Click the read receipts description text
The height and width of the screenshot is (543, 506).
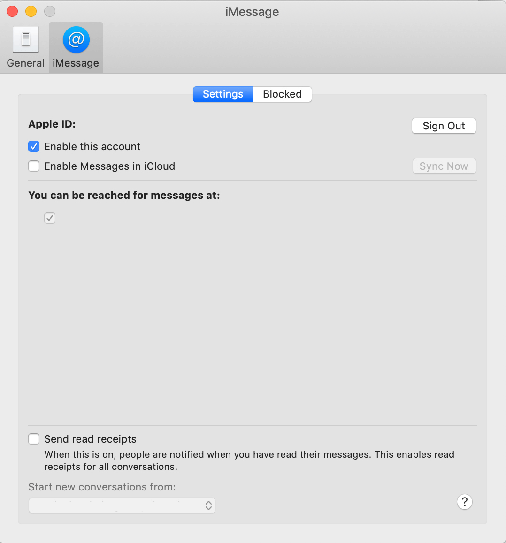tap(249, 460)
